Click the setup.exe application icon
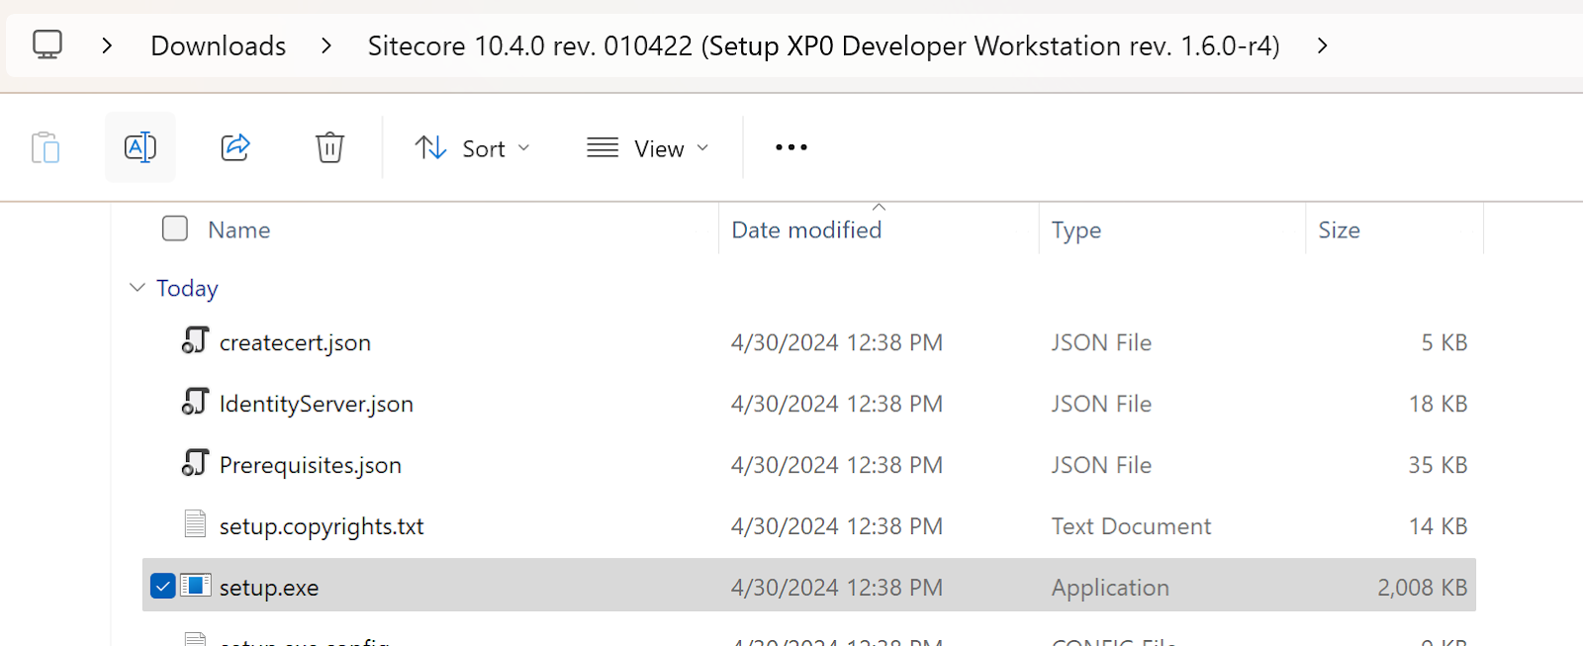 (x=196, y=586)
